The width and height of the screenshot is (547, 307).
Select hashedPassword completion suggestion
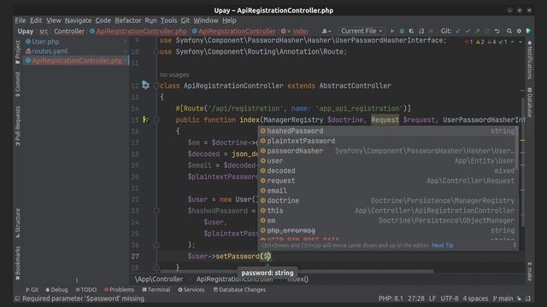tap(387, 130)
